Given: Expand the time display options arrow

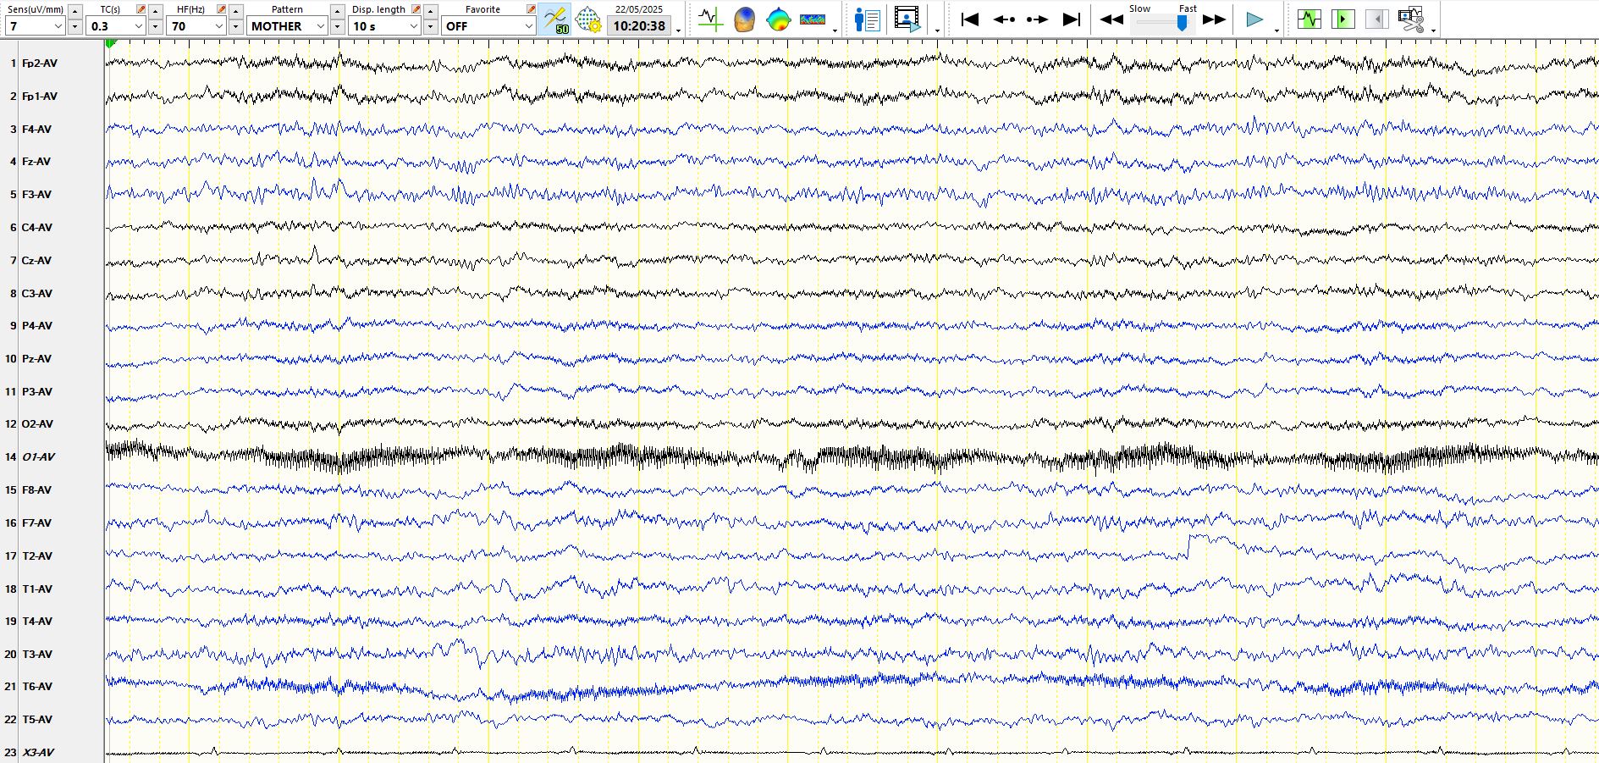Looking at the screenshot, I should pyautogui.click(x=679, y=30).
